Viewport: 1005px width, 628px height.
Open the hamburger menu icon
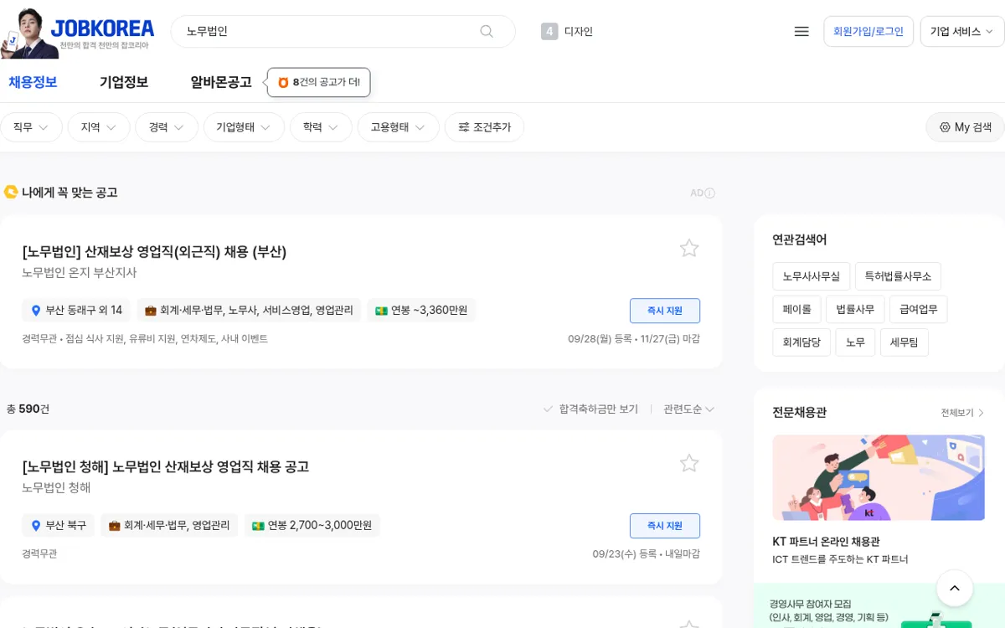coord(801,31)
